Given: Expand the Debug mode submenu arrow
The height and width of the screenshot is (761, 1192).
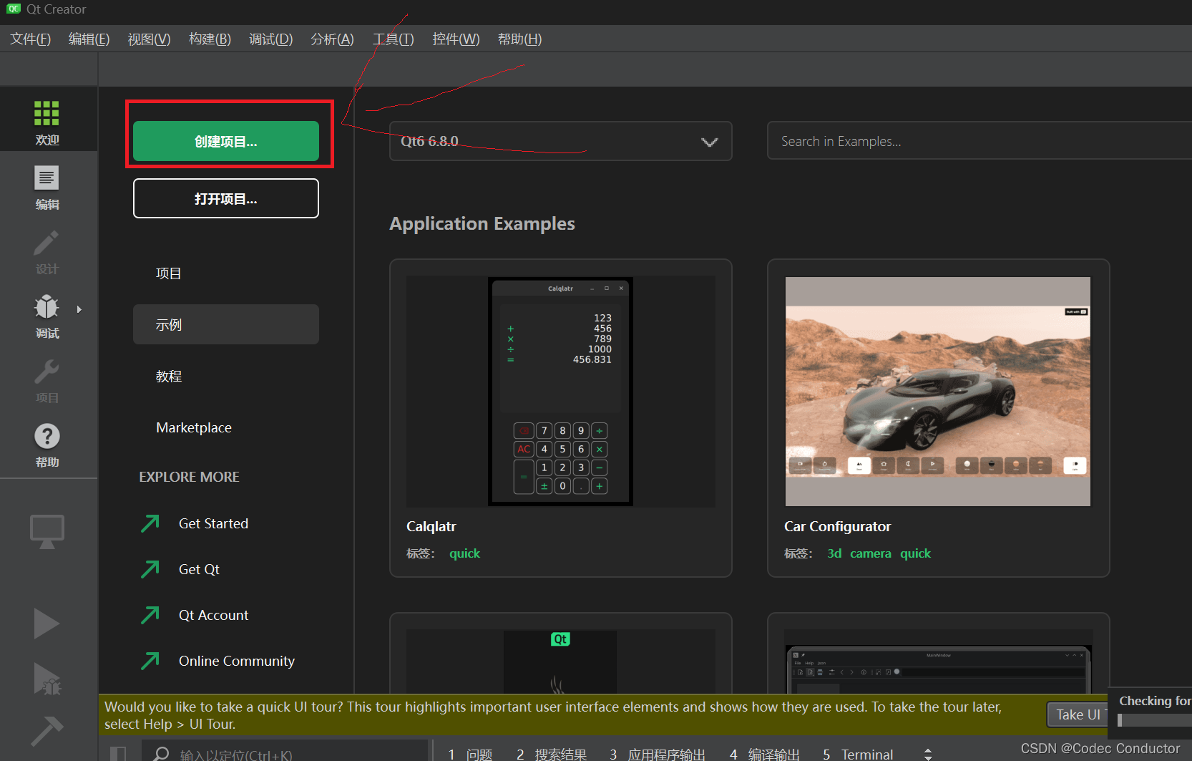Looking at the screenshot, I should 79,310.
